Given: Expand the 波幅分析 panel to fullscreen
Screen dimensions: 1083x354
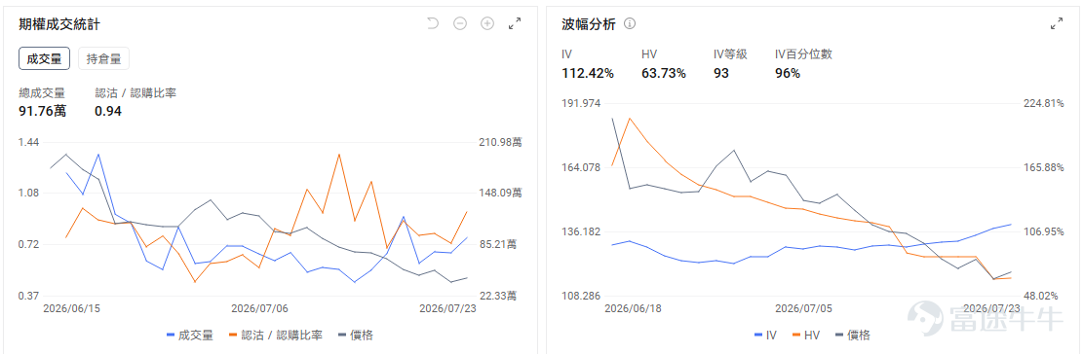Looking at the screenshot, I should pos(1057,24).
